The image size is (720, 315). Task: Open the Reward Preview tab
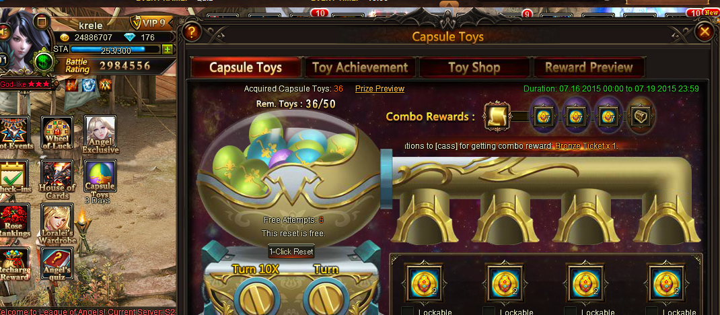(x=589, y=67)
